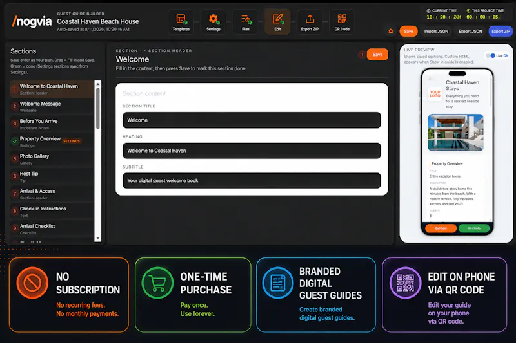The image size is (516, 343).
Task: Save the Welcome section
Action: tap(377, 55)
